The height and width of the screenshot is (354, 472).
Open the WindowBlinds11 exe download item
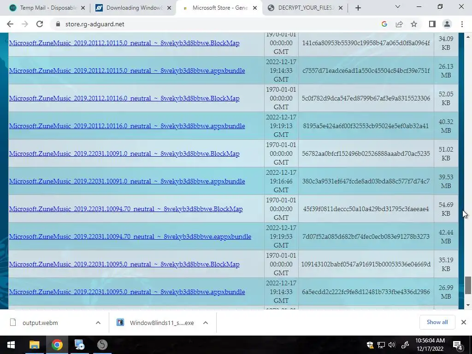pos(156,323)
